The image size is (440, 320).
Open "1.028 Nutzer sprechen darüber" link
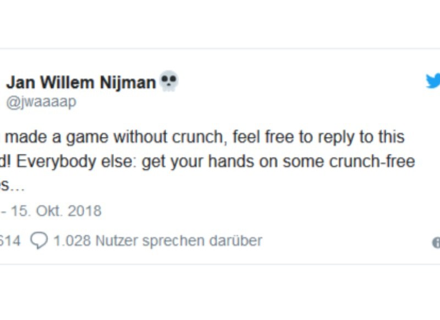(157, 240)
